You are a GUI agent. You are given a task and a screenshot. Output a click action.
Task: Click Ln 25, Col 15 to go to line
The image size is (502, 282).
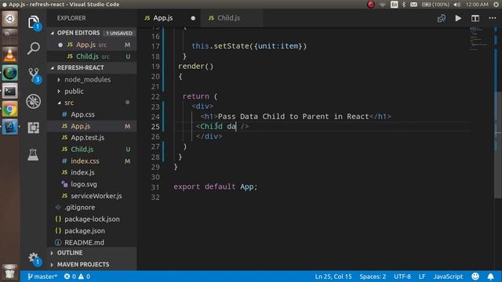(333, 277)
